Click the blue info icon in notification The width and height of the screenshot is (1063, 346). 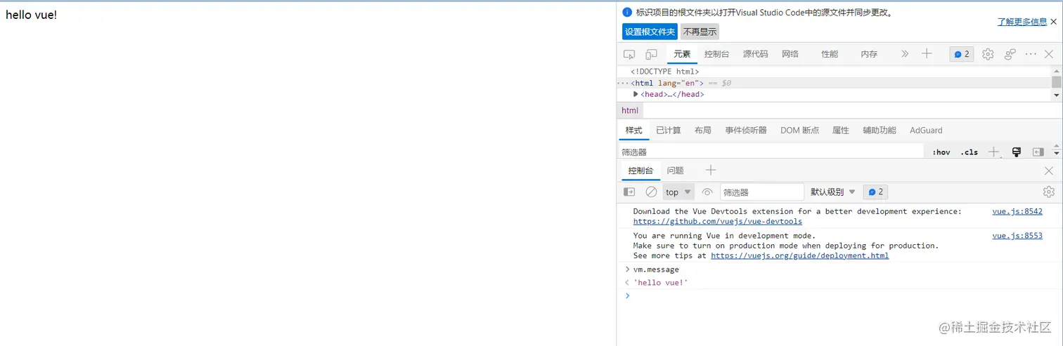pyautogui.click(x=627, y=12)
